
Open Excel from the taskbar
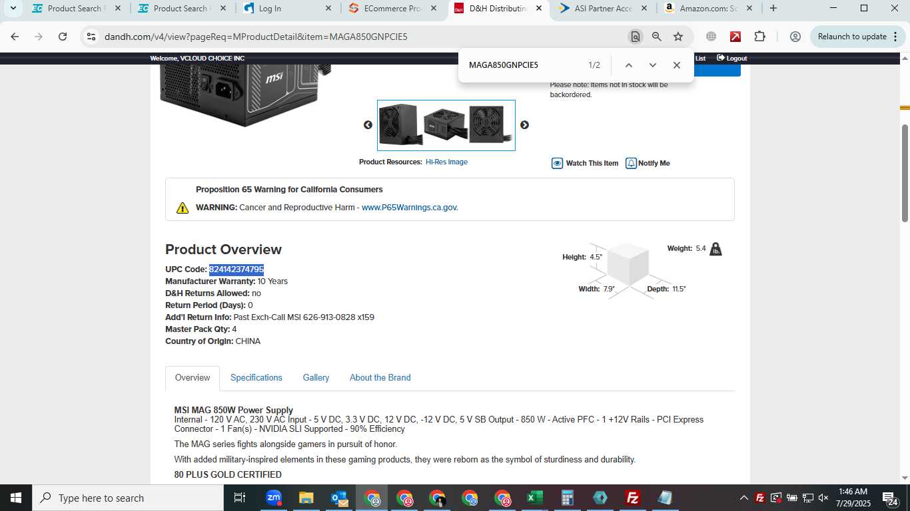click(x=535, y=498)
